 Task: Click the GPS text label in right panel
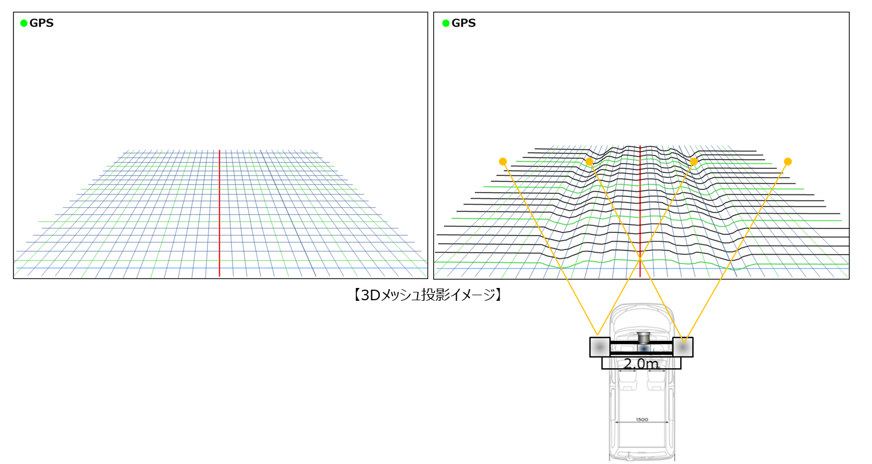click(x=463, y=23)
